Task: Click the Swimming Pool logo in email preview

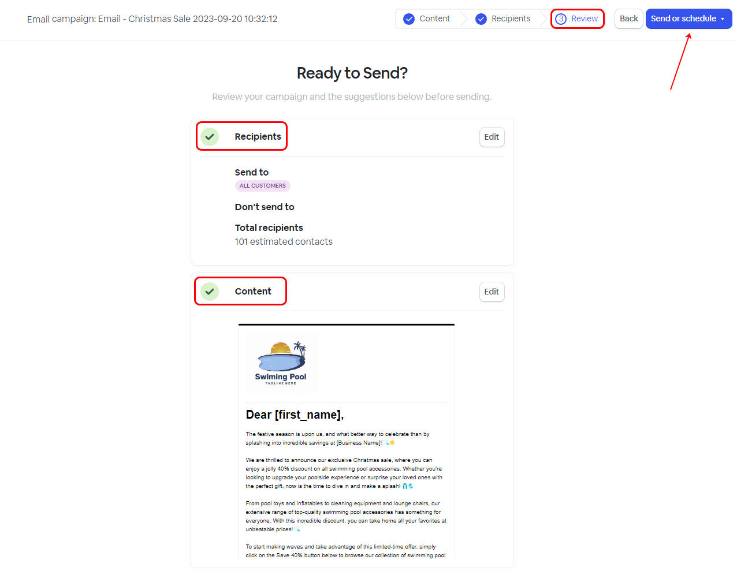Action: 281,363
